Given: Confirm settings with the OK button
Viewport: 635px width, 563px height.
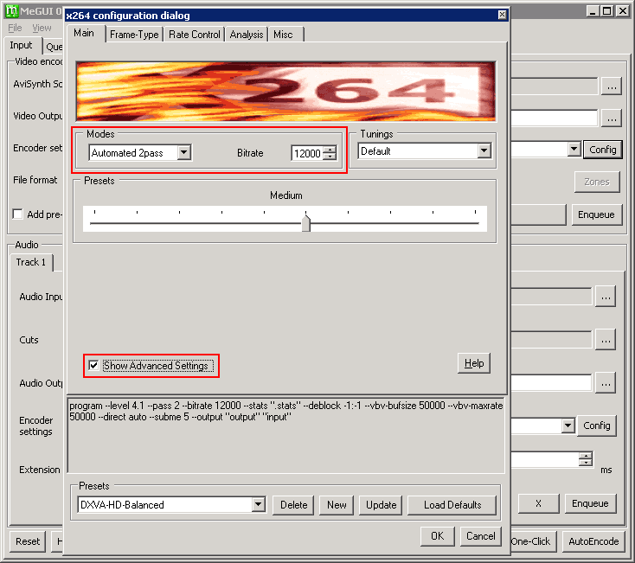Looking at the screenshot, I should [x=438, y=536].
